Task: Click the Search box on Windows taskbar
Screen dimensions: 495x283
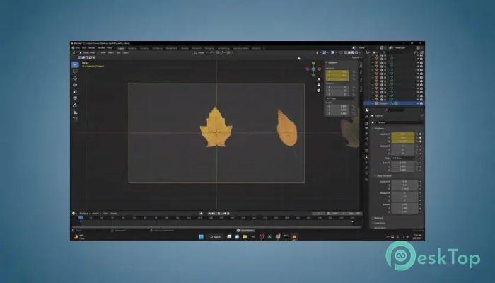Action: pyautogui.click(x=216, y=237)
